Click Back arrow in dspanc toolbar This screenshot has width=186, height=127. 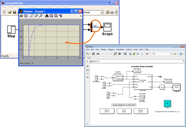click(103, 54)
